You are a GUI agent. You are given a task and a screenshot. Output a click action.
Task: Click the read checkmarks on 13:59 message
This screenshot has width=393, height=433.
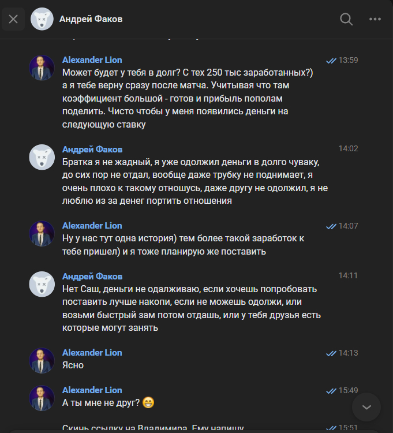point(331,60)
